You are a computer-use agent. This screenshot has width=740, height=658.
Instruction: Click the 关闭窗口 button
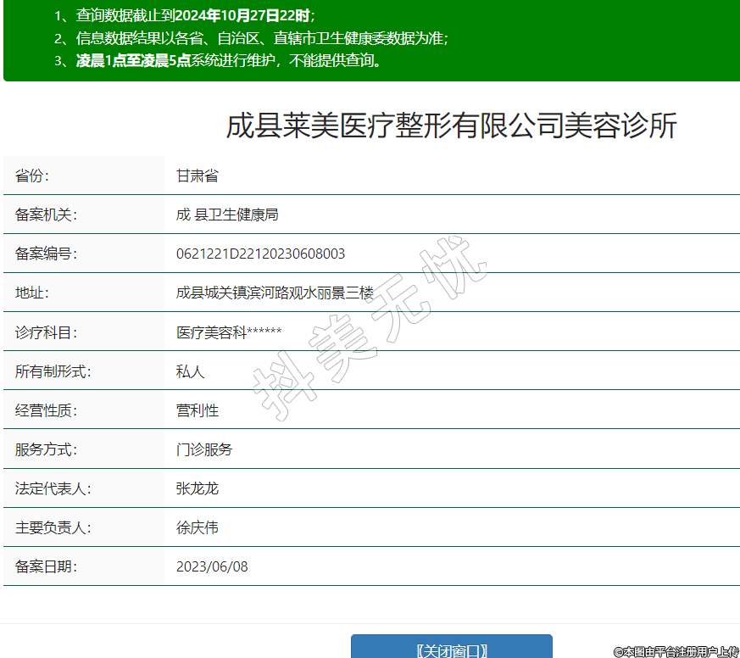pyautogui.click(x=452, y=650)
